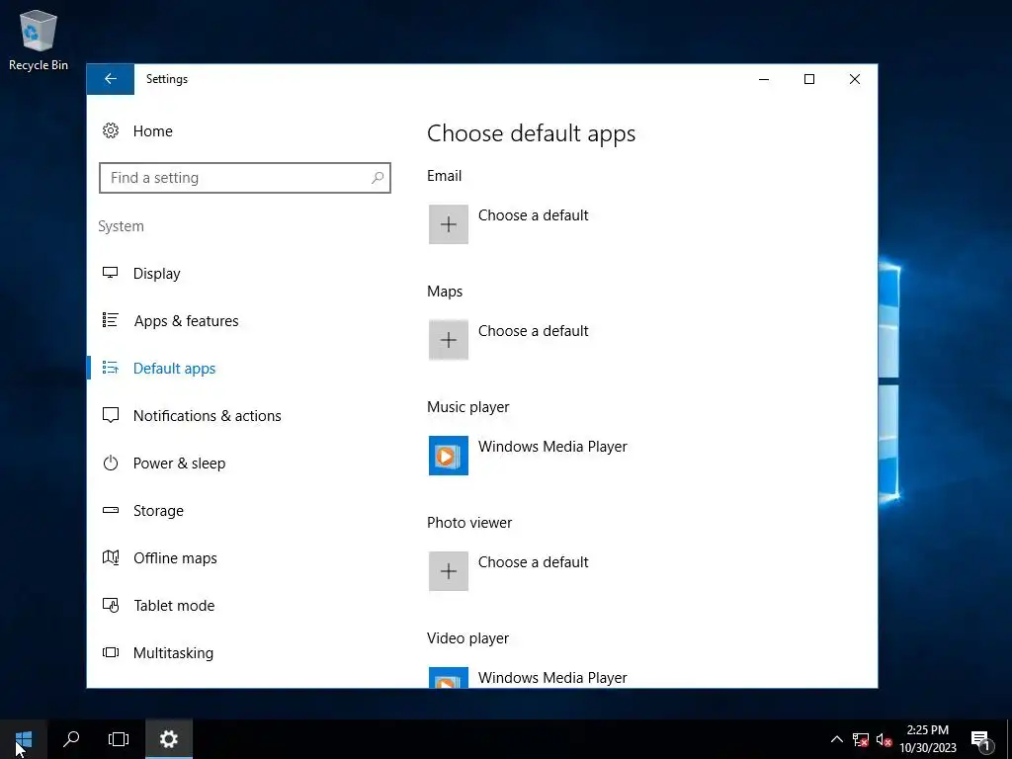Click Windows Media Player label under Video player
The image size is (1012, 759).
tap(552, 677)
